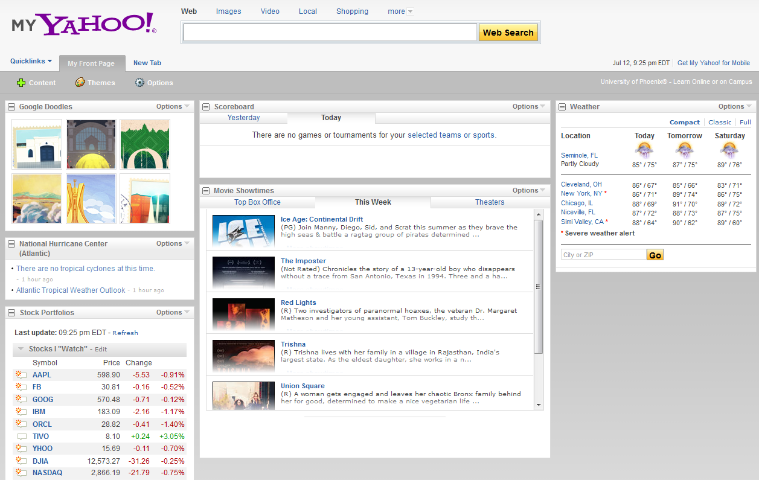Click the web search text field
Image resolution: width=759 pixels, height=480 pixels.
(x=330, y=33)
